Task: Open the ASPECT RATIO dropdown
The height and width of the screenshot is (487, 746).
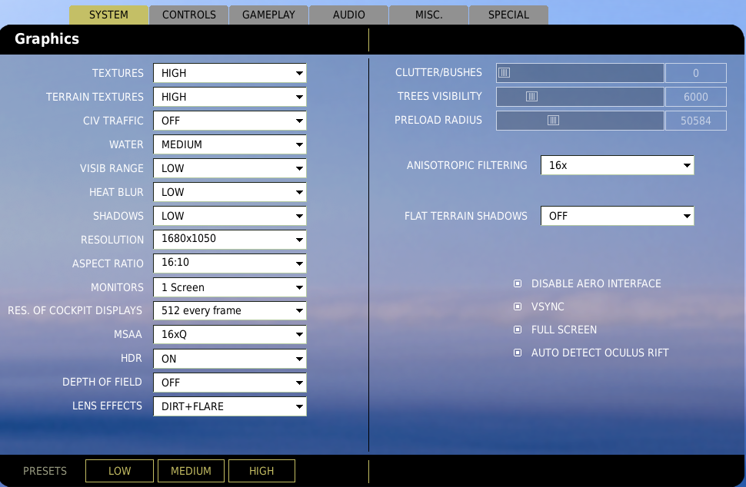Action: click(230, 263)
